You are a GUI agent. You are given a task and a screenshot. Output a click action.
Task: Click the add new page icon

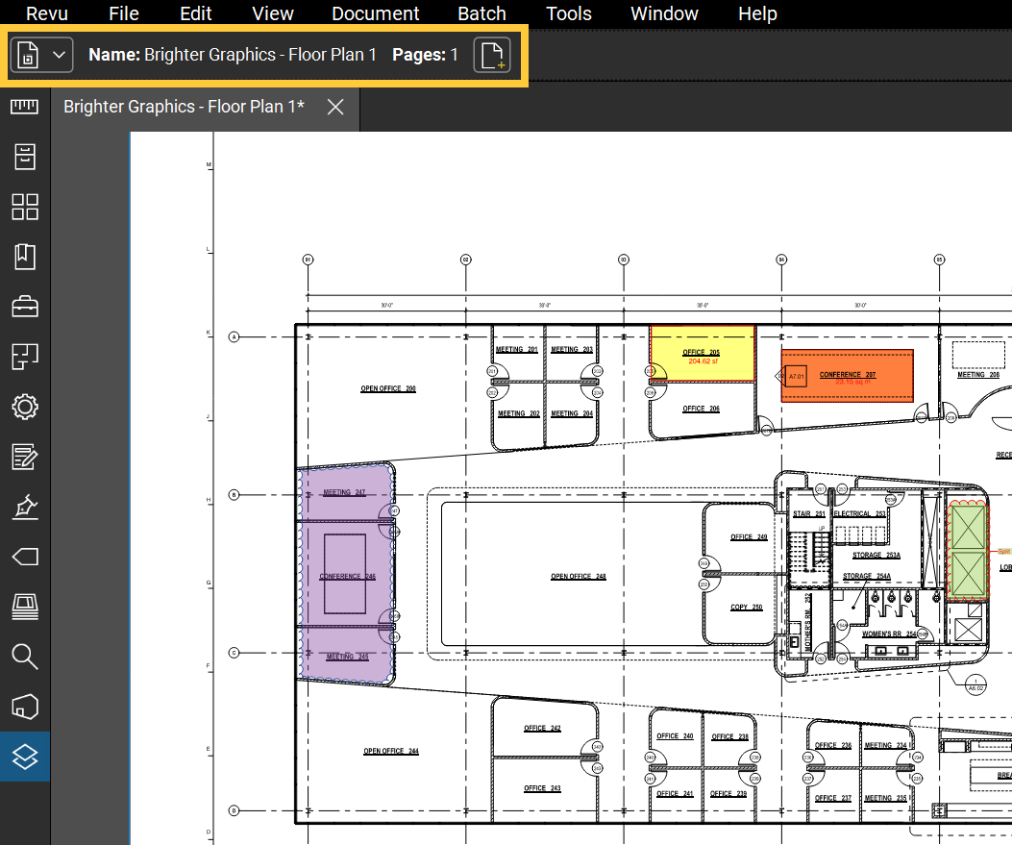(492, 56)
